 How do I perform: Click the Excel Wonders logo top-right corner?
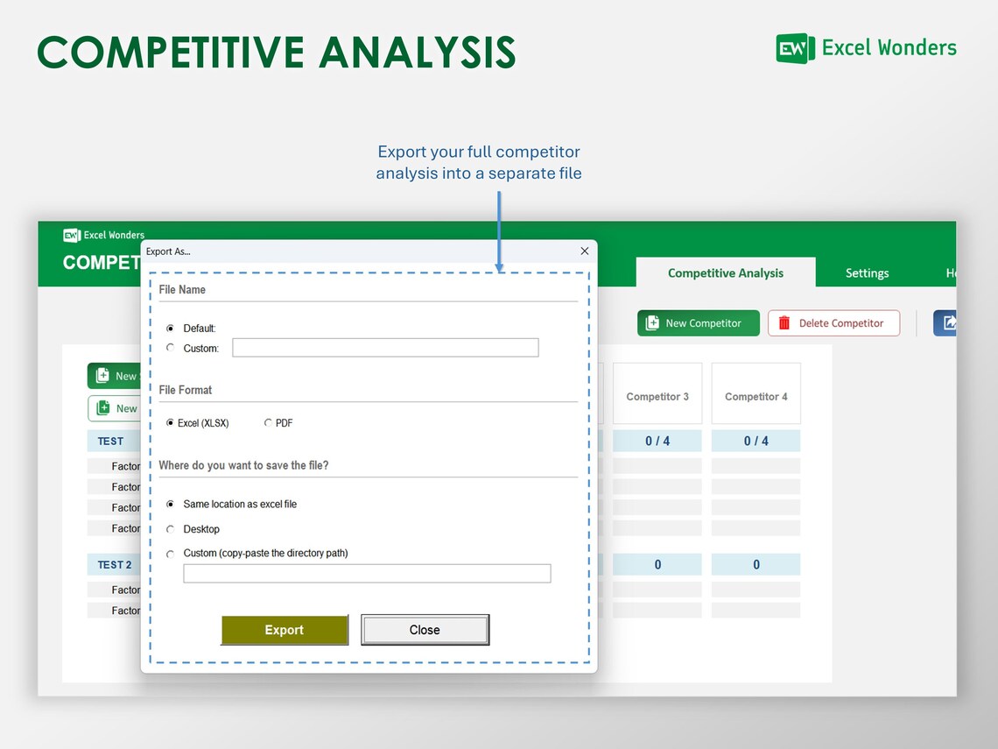point(795,48)
